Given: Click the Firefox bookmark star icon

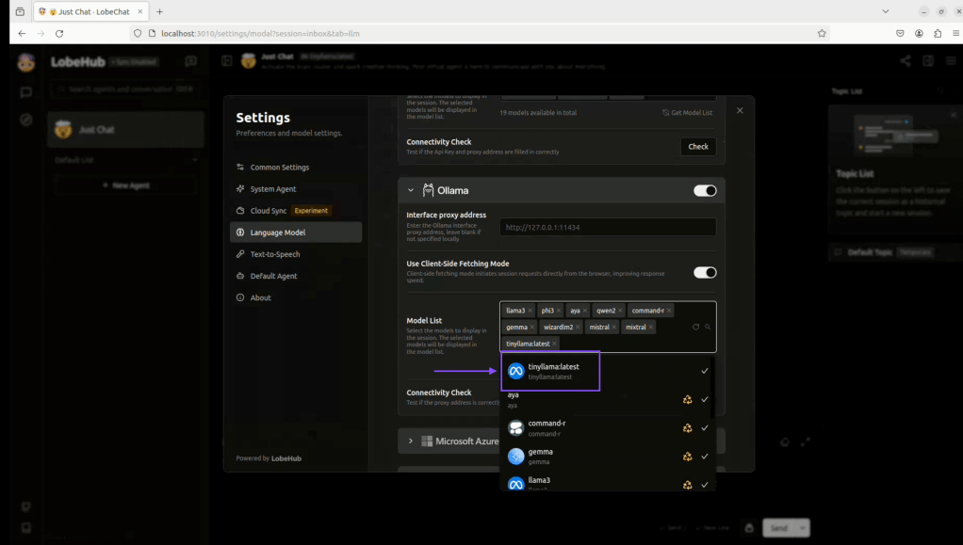Looking at the screenshot, I should 822,33.
